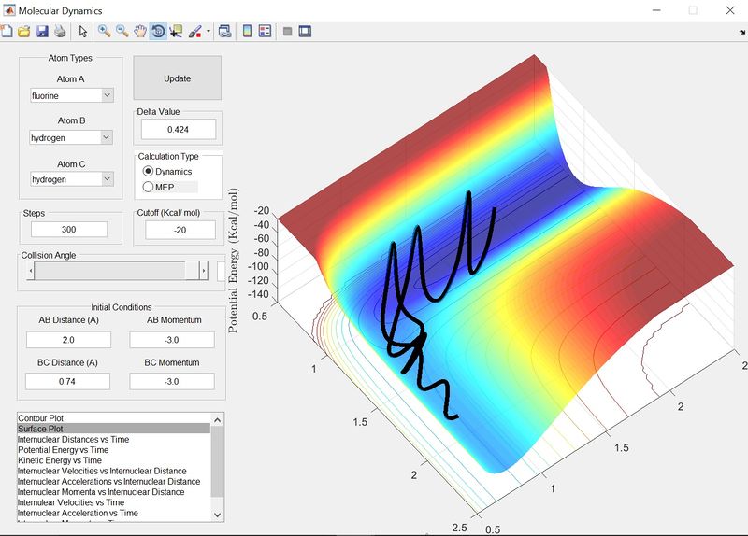Save the figure with the floppy disk icon

(x=42, y=31)
